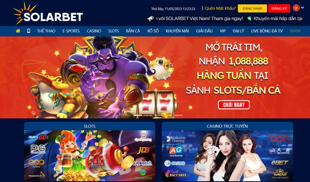Click the megaphone announcement icon
The image size is (310, 182).
(x=150, y=19)
